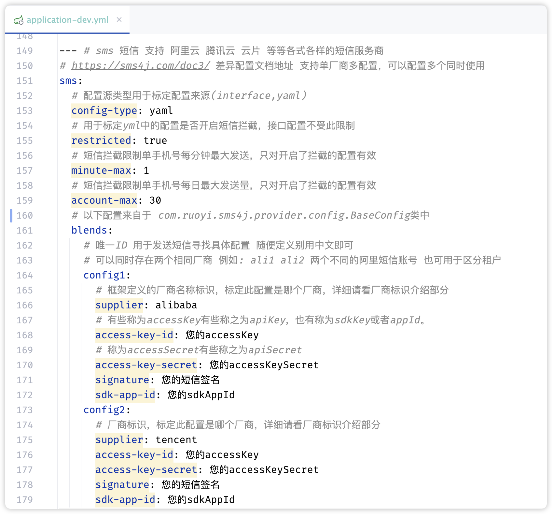Click sdk-app-id key on line 179

click(125, 500)
